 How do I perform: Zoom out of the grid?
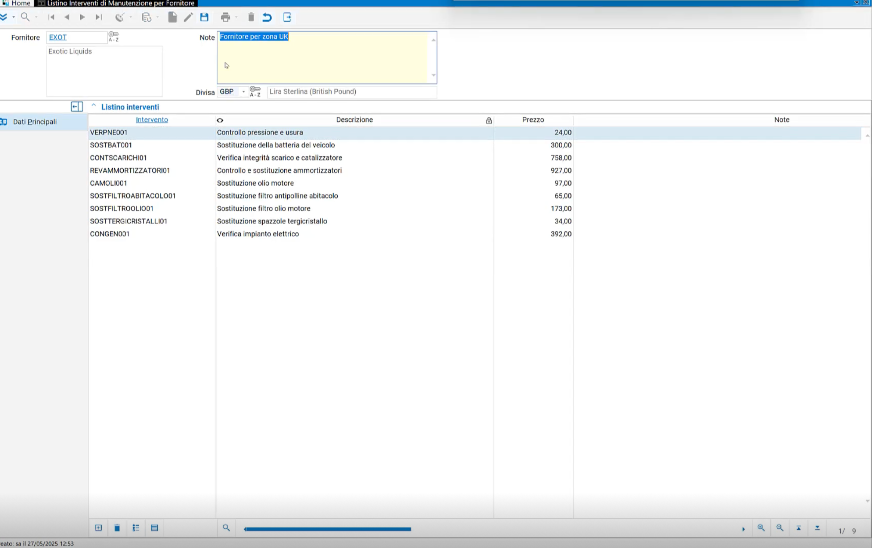click(x=780, y=527)
